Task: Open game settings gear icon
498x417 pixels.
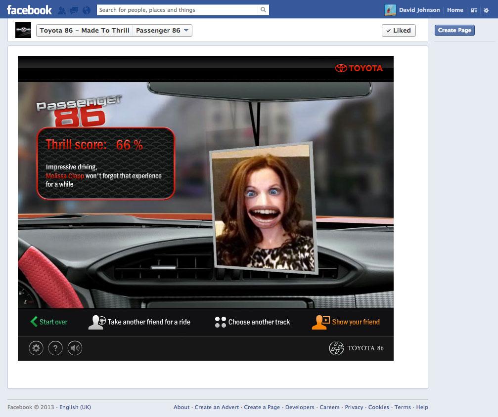Action: click(x=36, y=348)
